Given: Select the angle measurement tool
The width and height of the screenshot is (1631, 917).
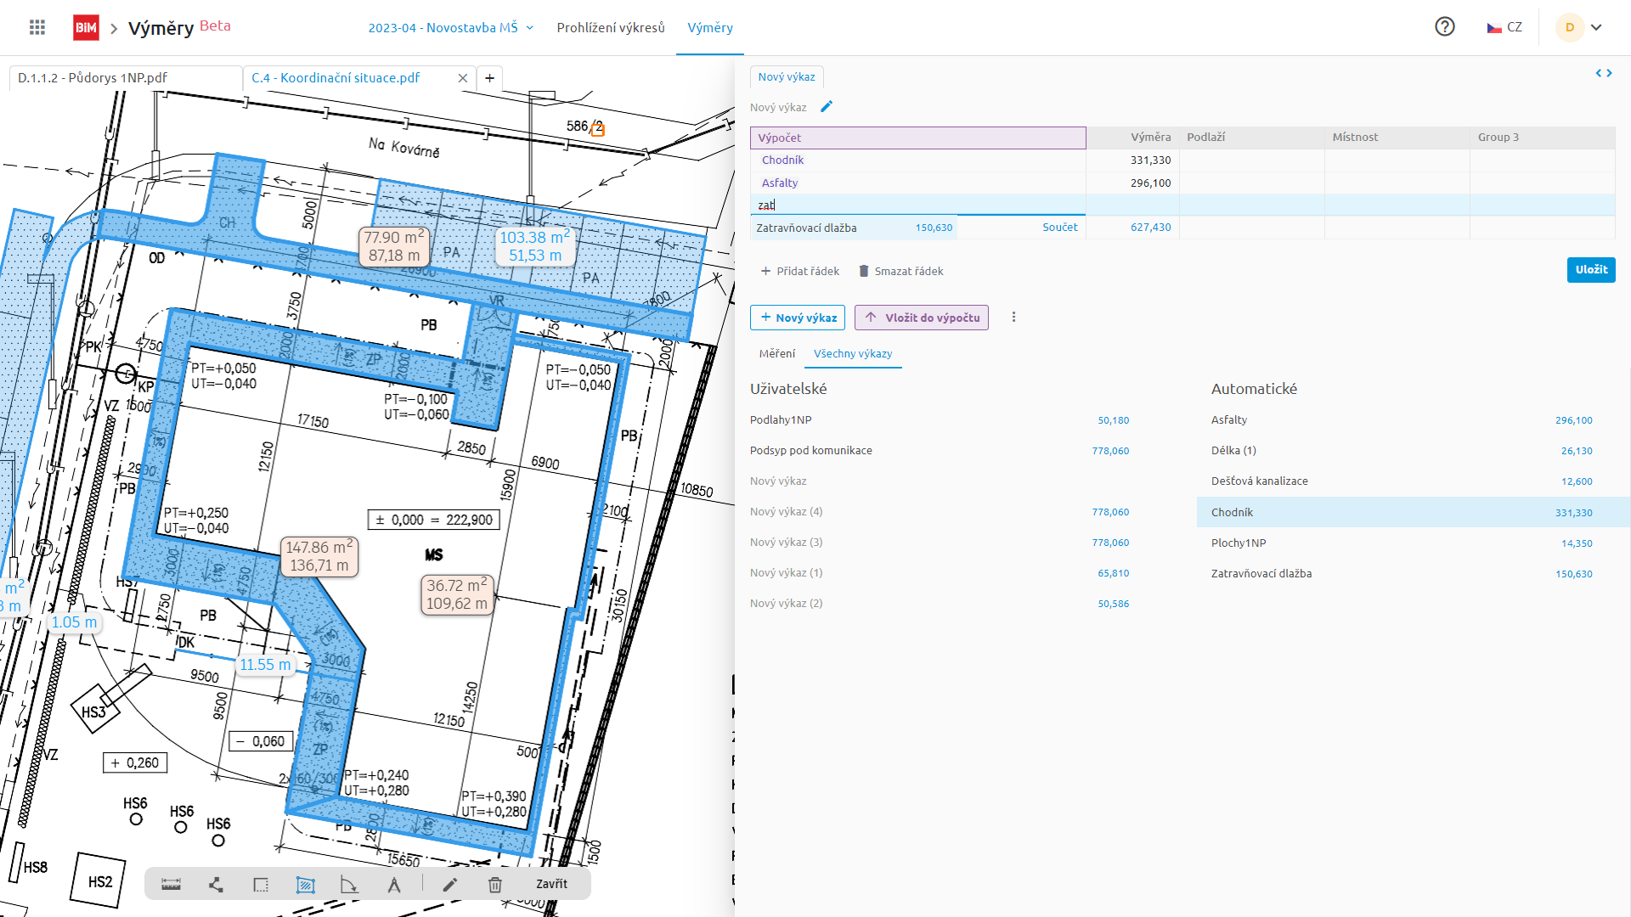Looking at the screenshot, I should pyautogui.click(x=349, y=885).
